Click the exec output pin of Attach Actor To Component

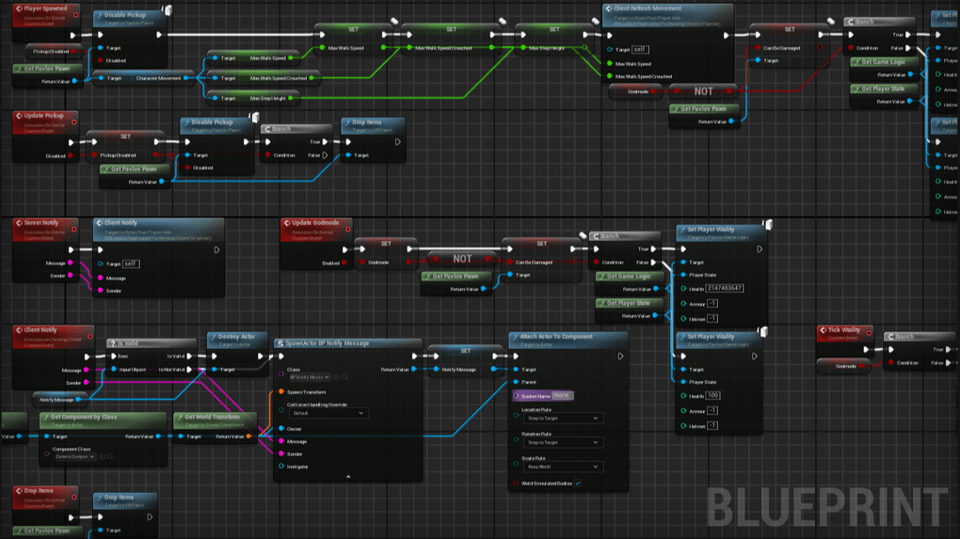click(620, 357)
